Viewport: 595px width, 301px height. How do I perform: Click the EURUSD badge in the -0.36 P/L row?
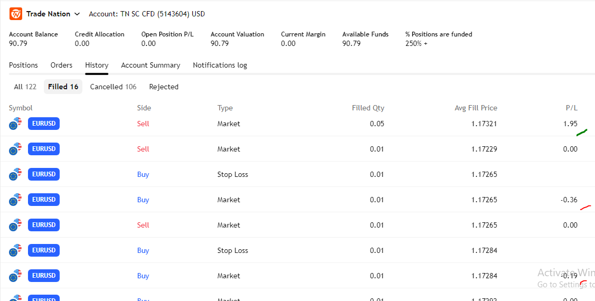tap(44, 200)
